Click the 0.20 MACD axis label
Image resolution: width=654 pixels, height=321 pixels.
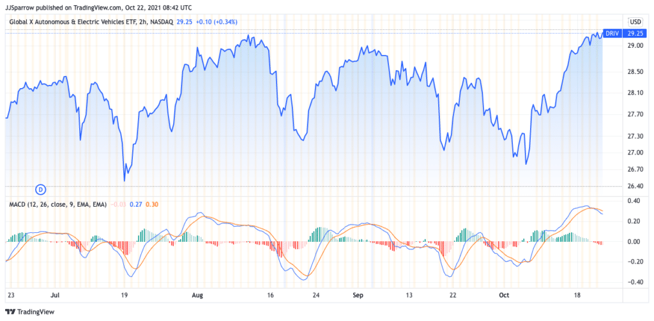tap(634, 221)
